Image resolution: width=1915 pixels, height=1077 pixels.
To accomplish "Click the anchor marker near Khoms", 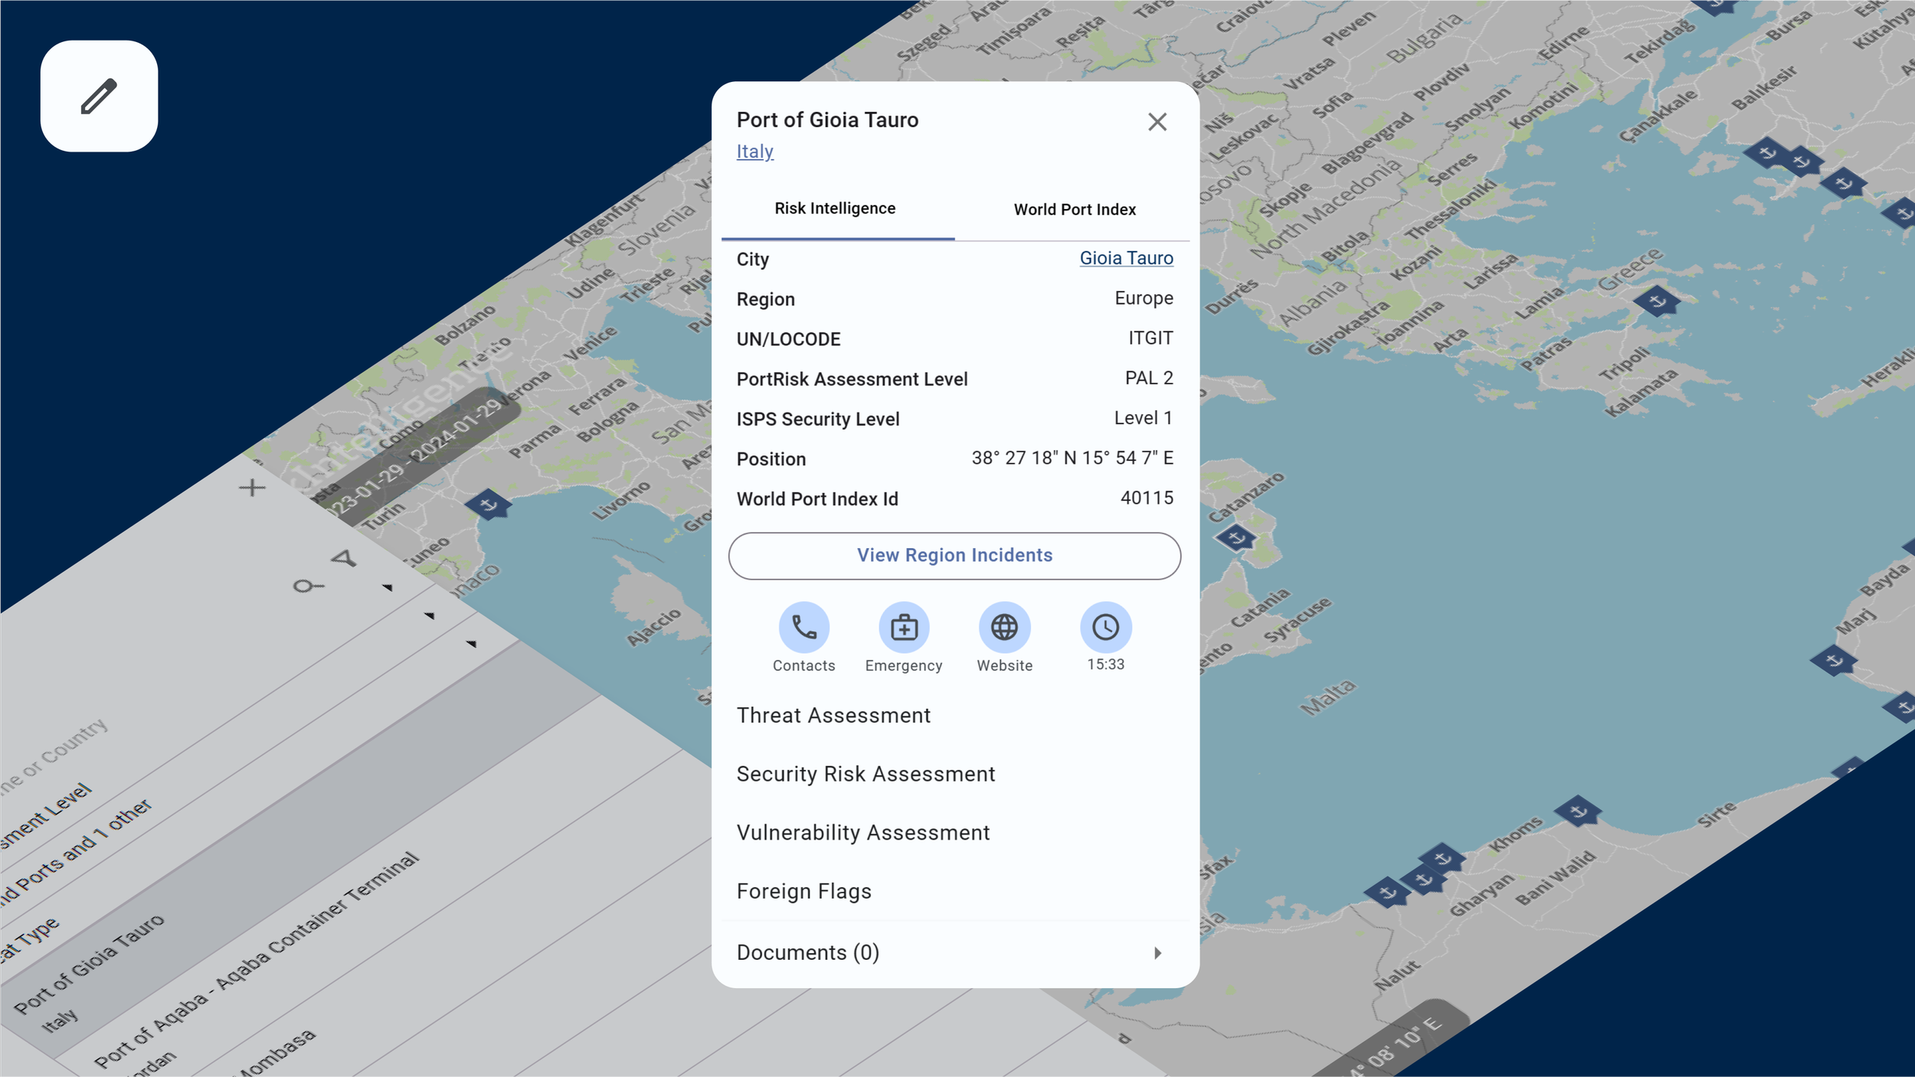I will (x=1577, y=811).
